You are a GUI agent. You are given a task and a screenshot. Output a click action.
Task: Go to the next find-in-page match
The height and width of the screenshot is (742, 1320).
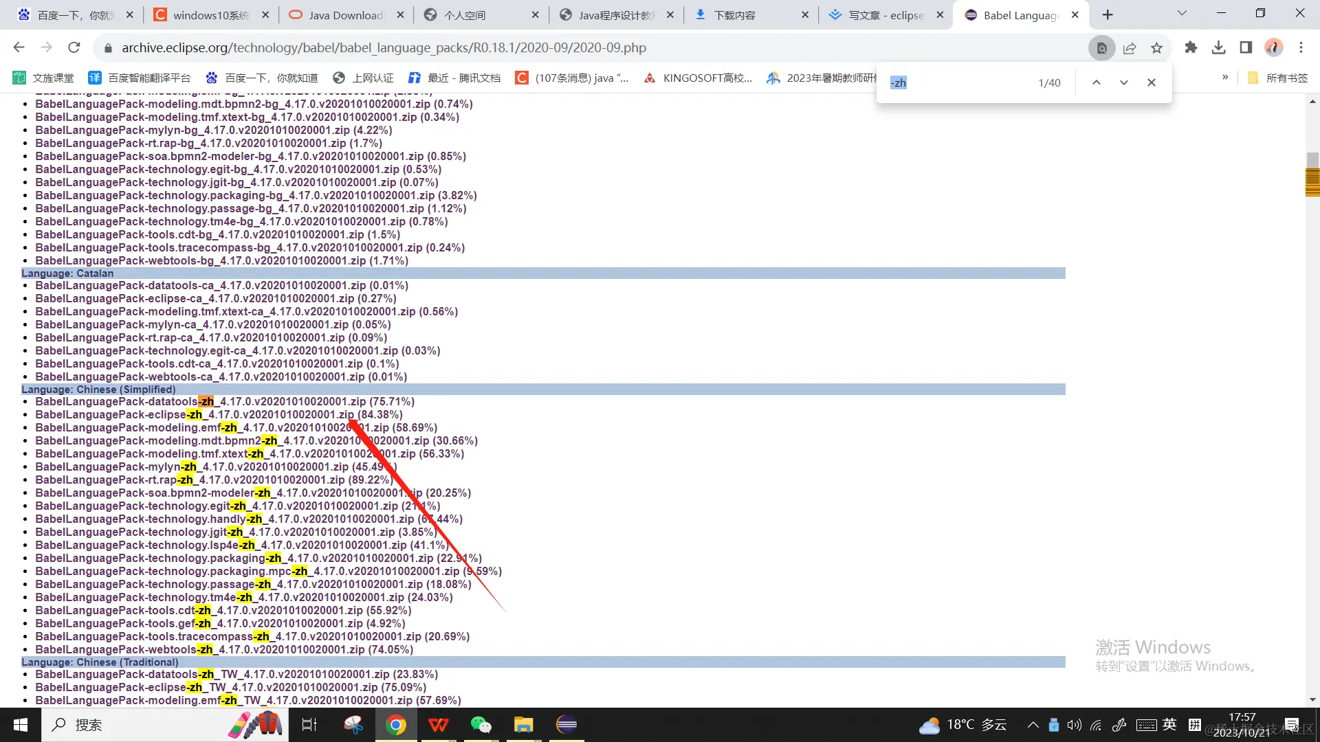(1124, 82)
